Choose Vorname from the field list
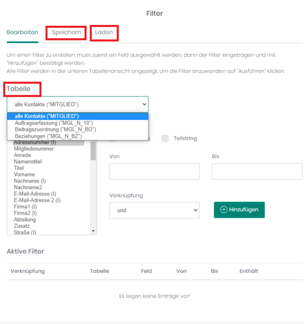 click(24, 174)
